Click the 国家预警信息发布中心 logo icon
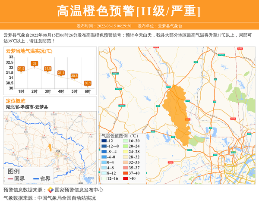259x203 pixels. coord(51,190)
